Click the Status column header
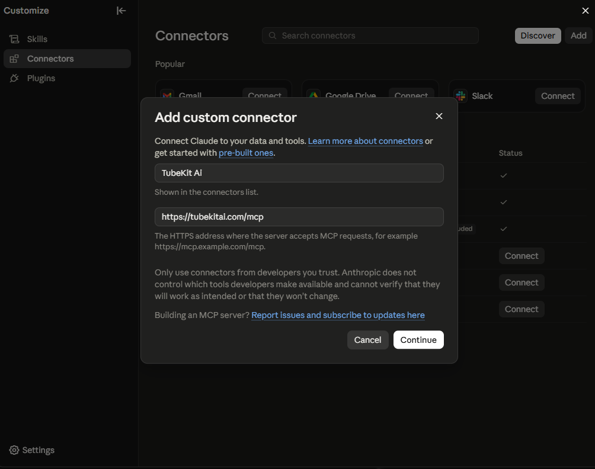 click(x=510, y=153)
